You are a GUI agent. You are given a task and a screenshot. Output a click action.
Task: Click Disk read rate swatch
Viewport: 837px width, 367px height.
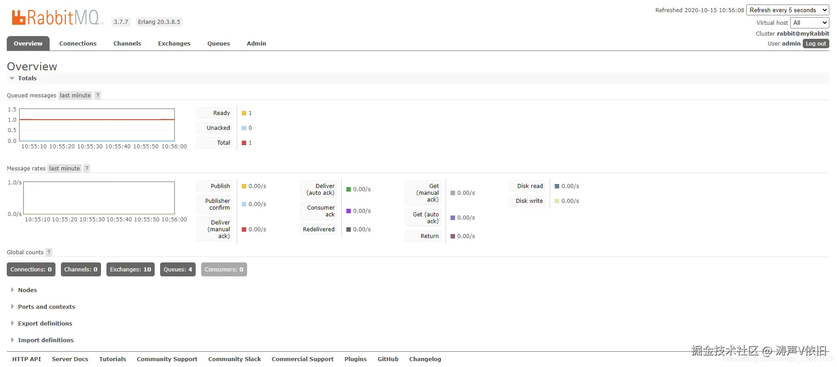click(x=557, y=186)
